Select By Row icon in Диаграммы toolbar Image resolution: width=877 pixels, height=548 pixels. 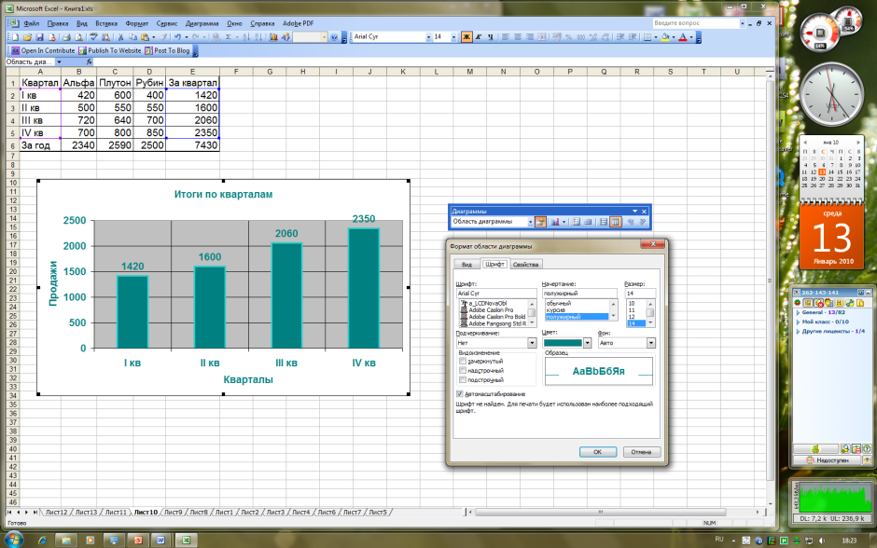604,222
